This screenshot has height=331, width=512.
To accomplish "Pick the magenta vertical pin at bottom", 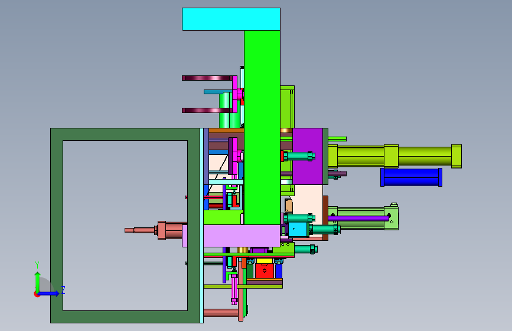I will pyautogui.click(x=234, y=289).
